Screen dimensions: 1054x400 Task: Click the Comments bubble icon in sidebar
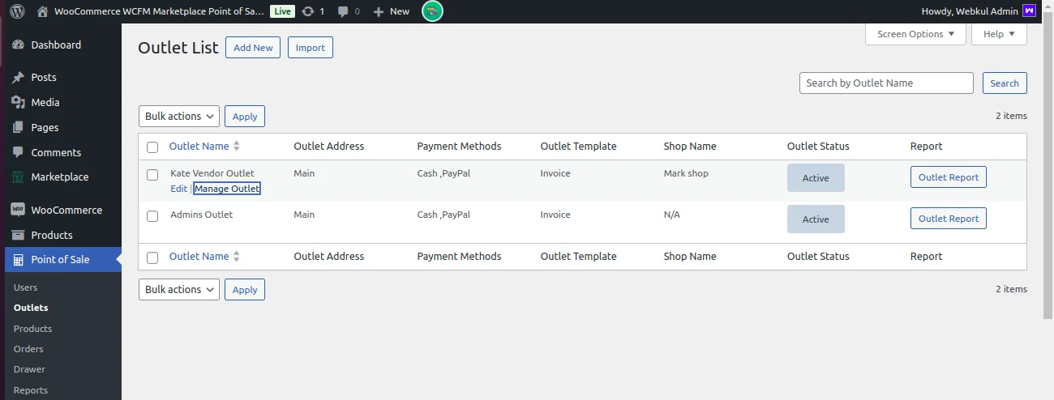[19, 153]
